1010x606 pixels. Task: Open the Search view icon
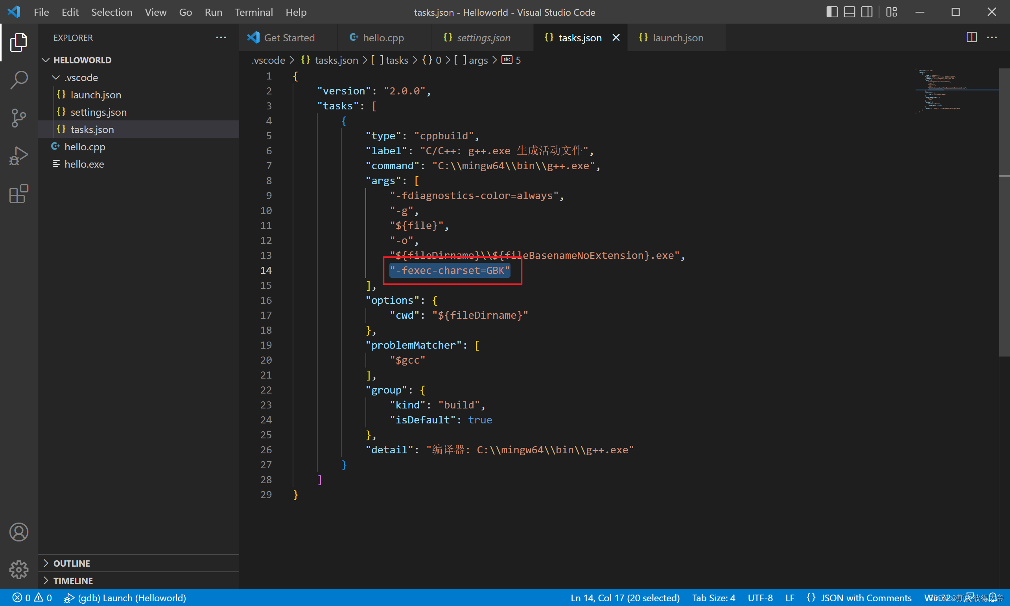pos(18,79)
